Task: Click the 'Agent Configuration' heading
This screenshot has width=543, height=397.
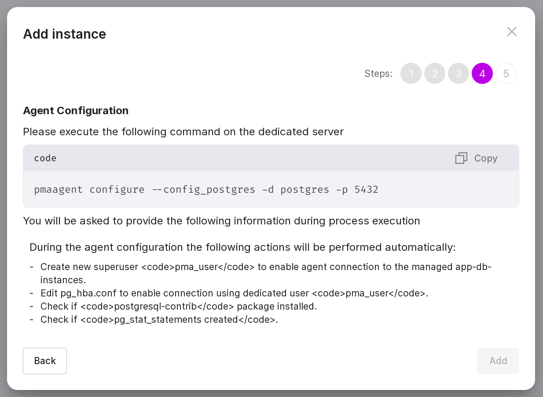Action: 76,111
